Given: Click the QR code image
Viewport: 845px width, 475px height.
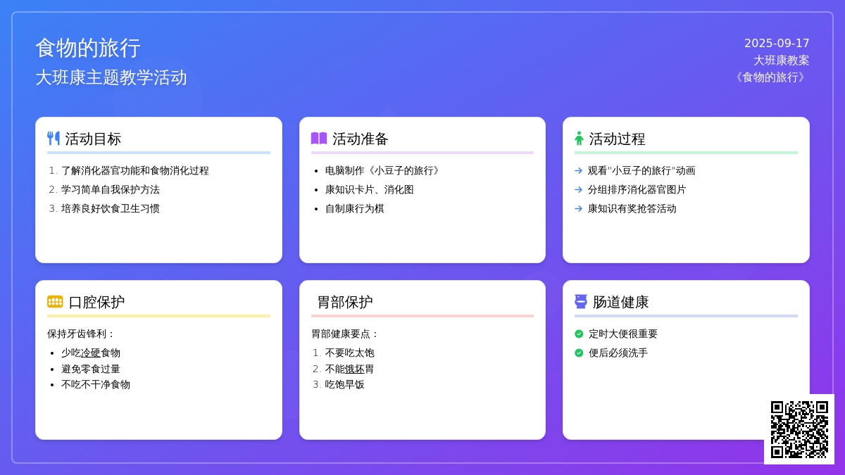Looking at the screenshot, I should (x=799, y=429).
